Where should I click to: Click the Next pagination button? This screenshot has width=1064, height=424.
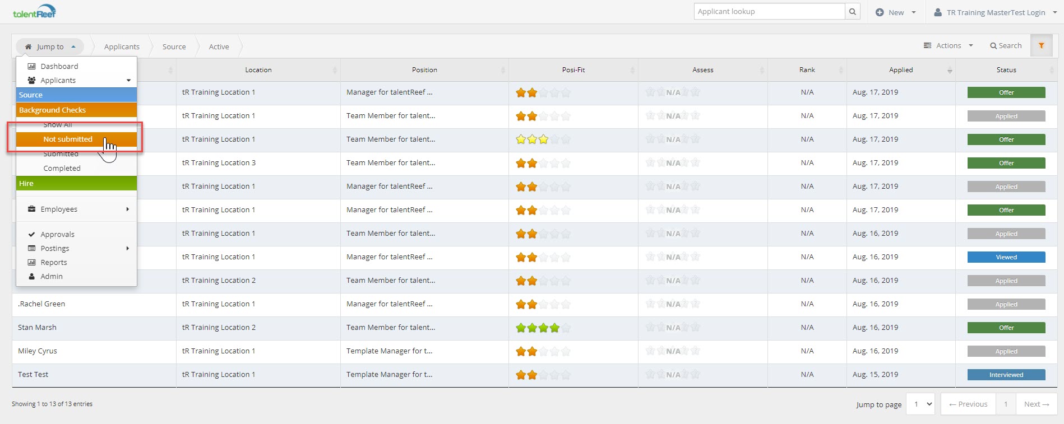click(1036, 404)
